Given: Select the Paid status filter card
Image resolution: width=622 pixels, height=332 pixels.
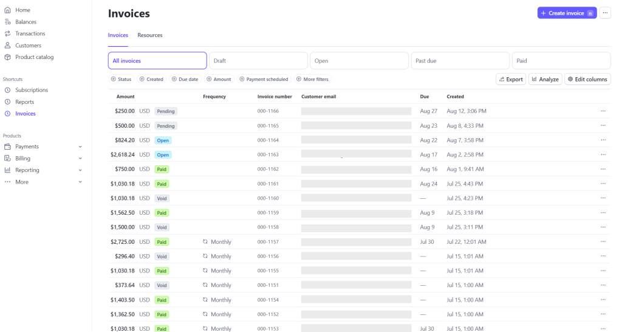Looking at the screenshot, I should pyautogui.click(x=561, y=61).
